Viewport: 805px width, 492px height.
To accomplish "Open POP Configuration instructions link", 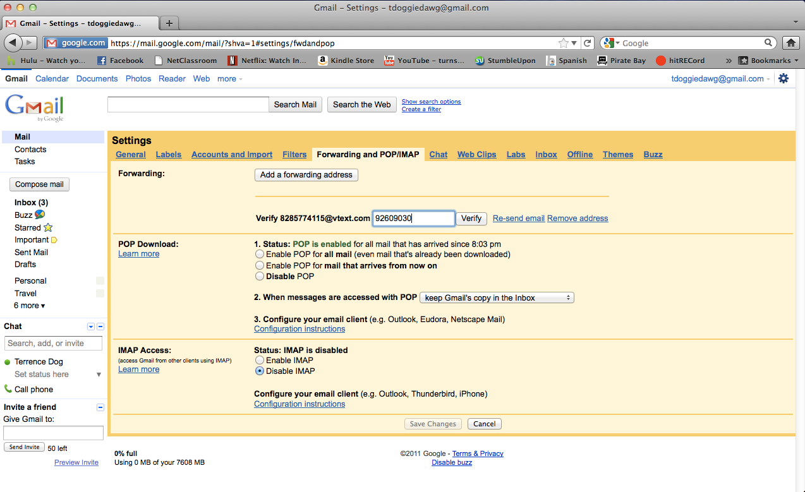I will point(299,328).
